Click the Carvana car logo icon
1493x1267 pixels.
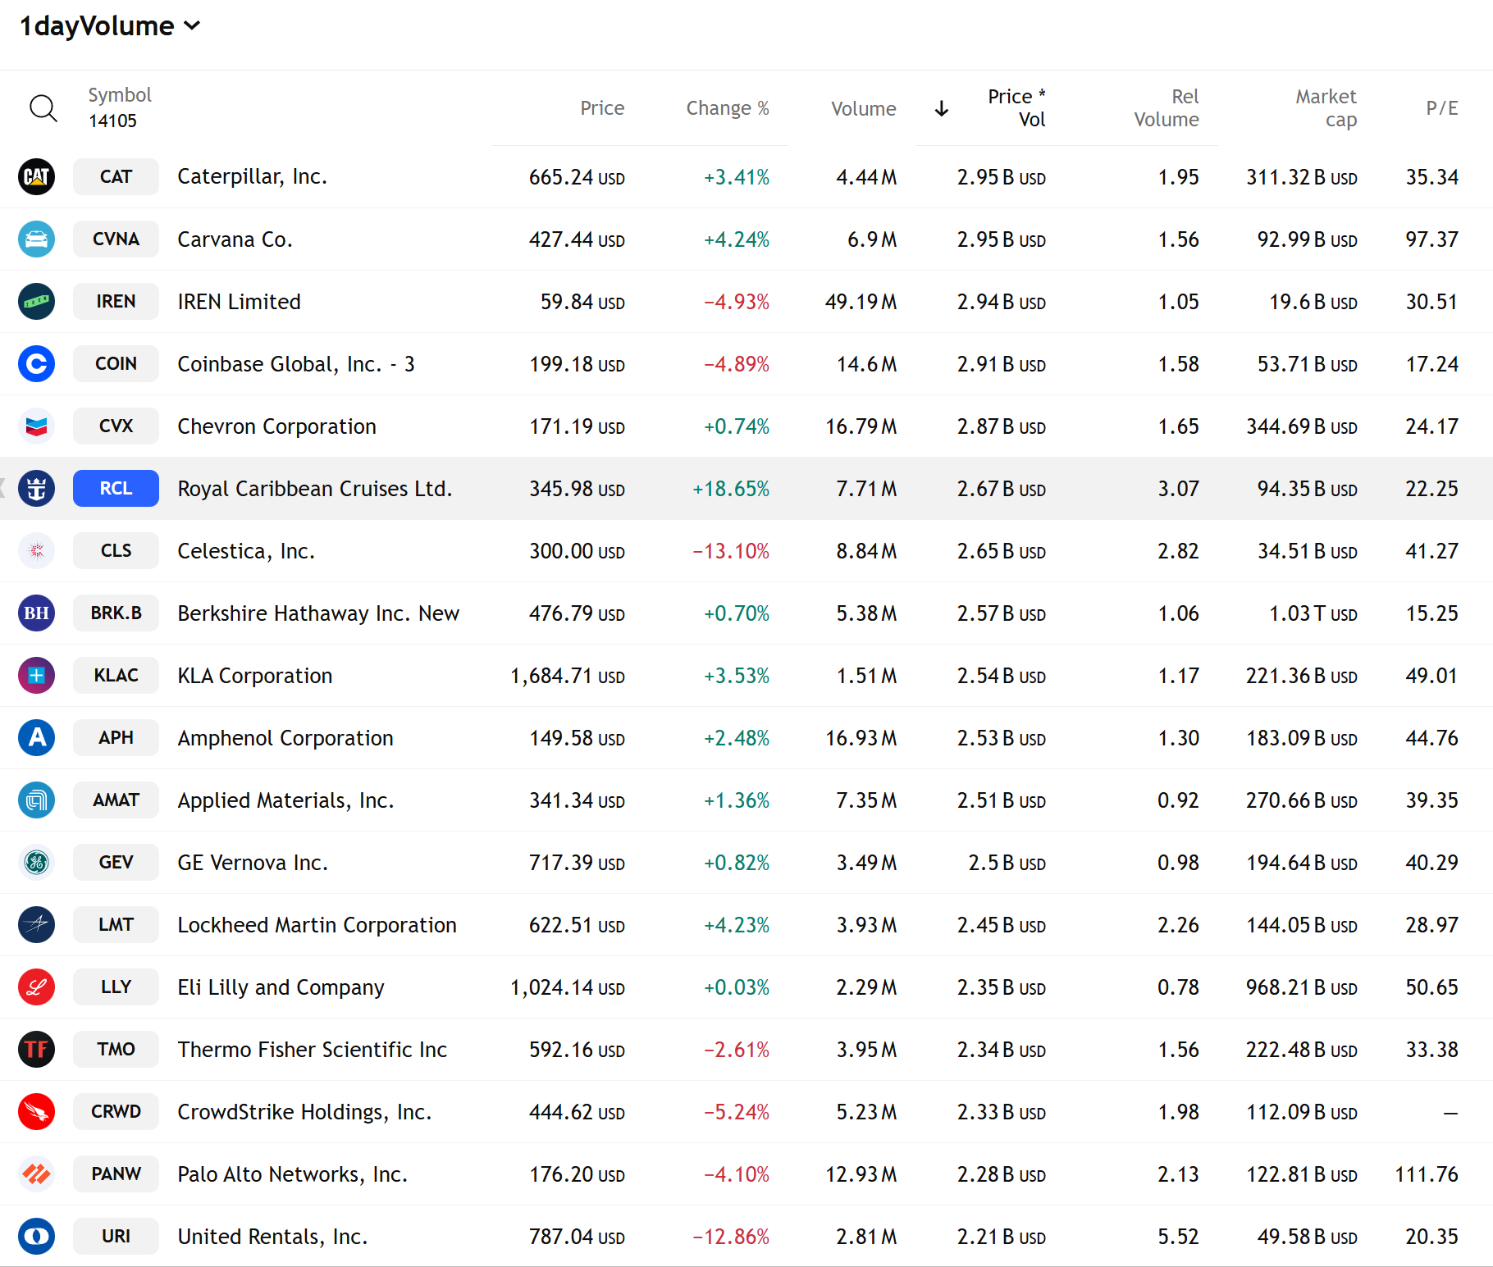click(x=37, y=239)
